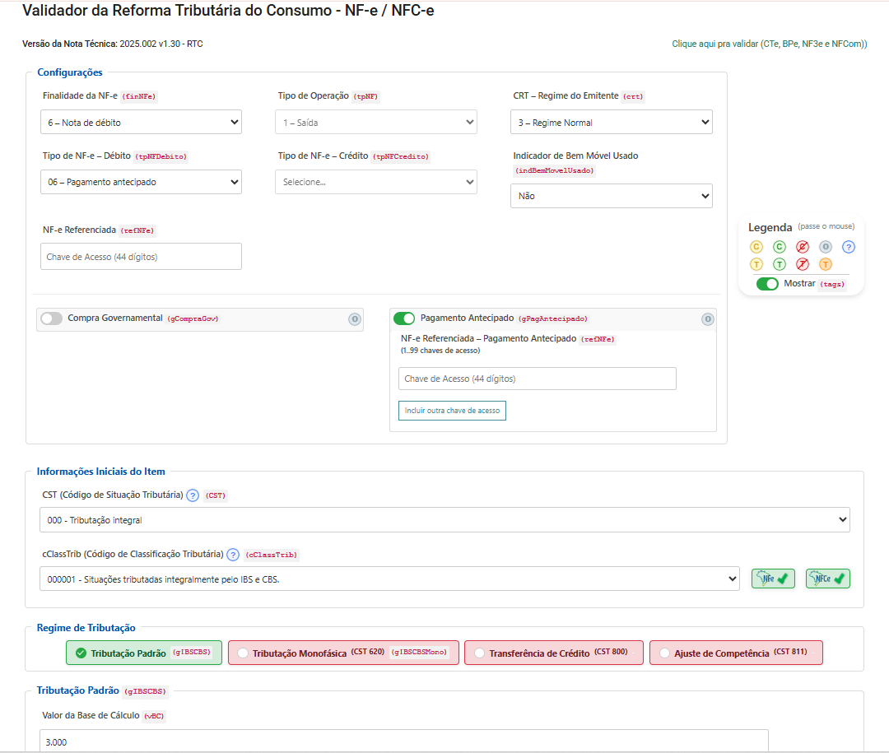
Task: Click the blue question mark legend icon
Action: [x=849, y=247]
